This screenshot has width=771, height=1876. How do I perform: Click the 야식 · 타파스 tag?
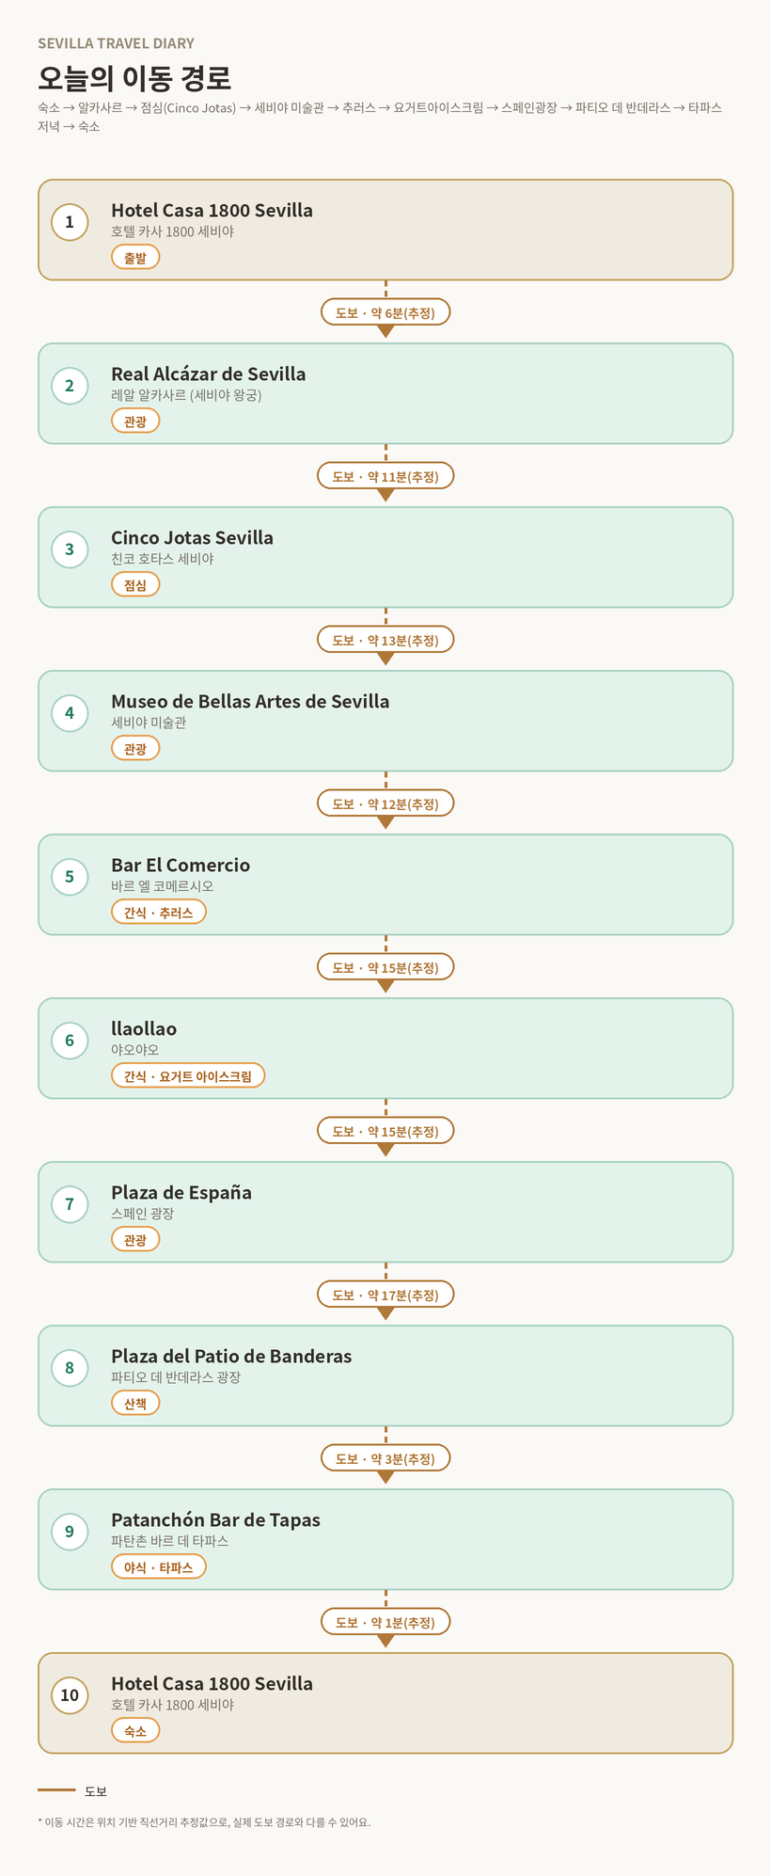158,1567
